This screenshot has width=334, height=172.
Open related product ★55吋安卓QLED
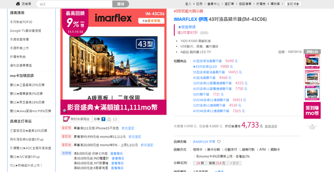[205, 67]
